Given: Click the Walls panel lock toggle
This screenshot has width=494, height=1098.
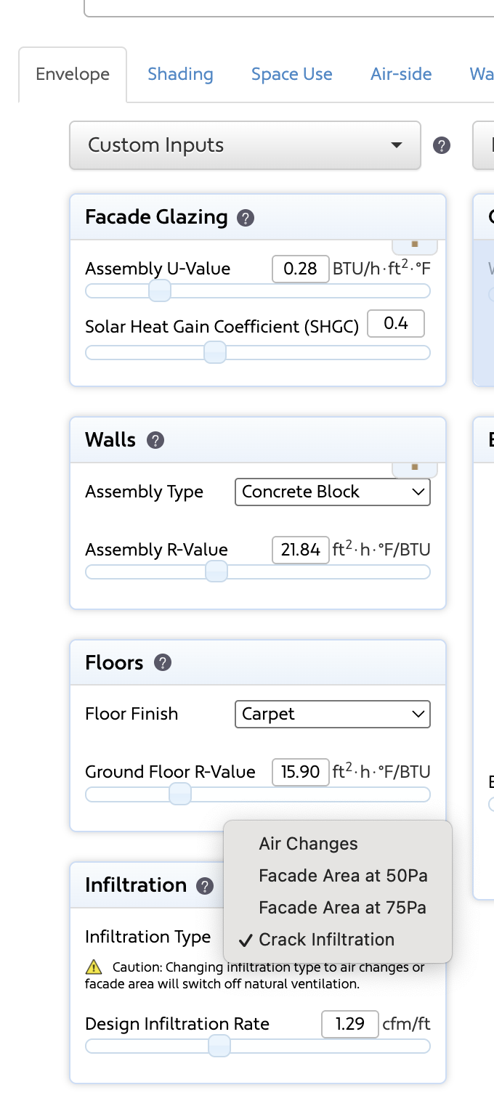Looking at the screenshot, I should coord(415,468).
